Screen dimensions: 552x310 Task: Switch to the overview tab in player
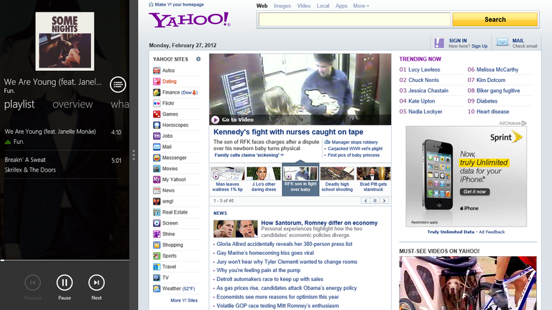[72, 105]
